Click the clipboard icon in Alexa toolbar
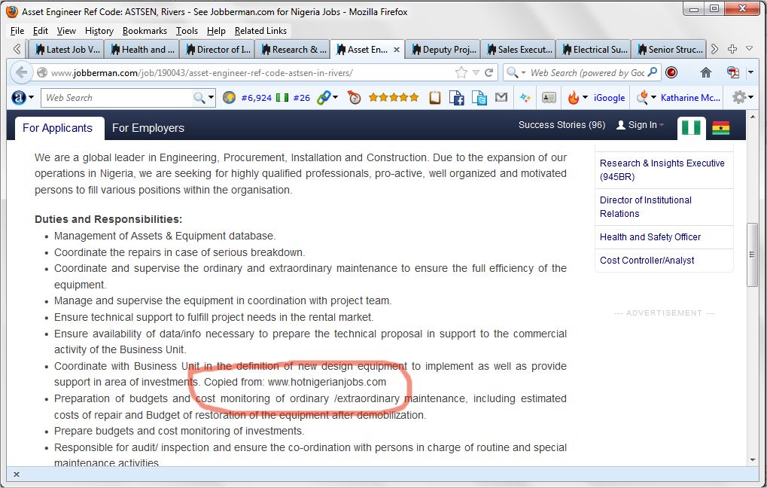 click(x=435, y=97)
